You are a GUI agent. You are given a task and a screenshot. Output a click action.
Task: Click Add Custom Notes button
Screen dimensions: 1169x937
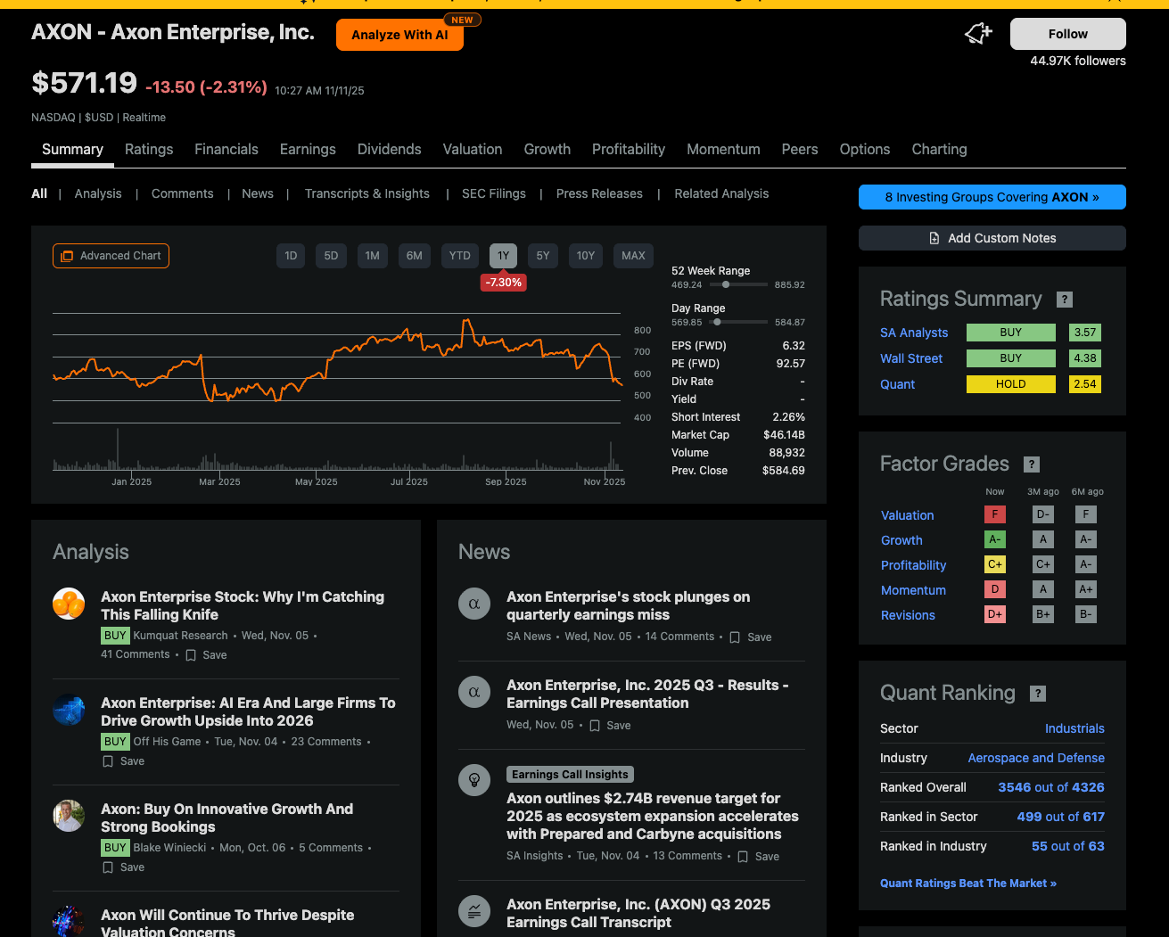coord(992,238)
